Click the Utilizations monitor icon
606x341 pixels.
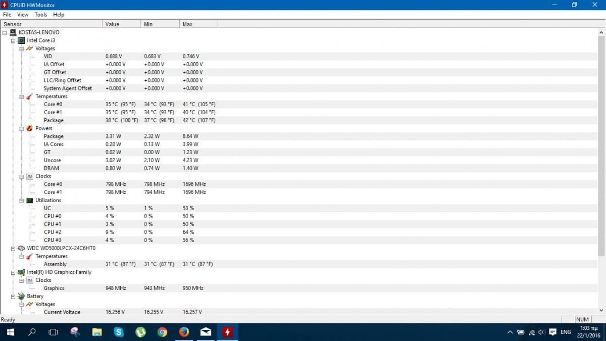coord(30,201)
